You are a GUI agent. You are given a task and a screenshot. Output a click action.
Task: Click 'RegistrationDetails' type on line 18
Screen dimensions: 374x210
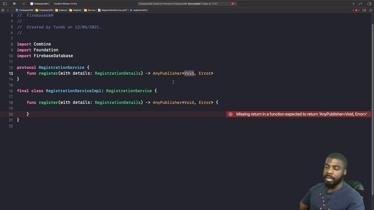[117, 103]
